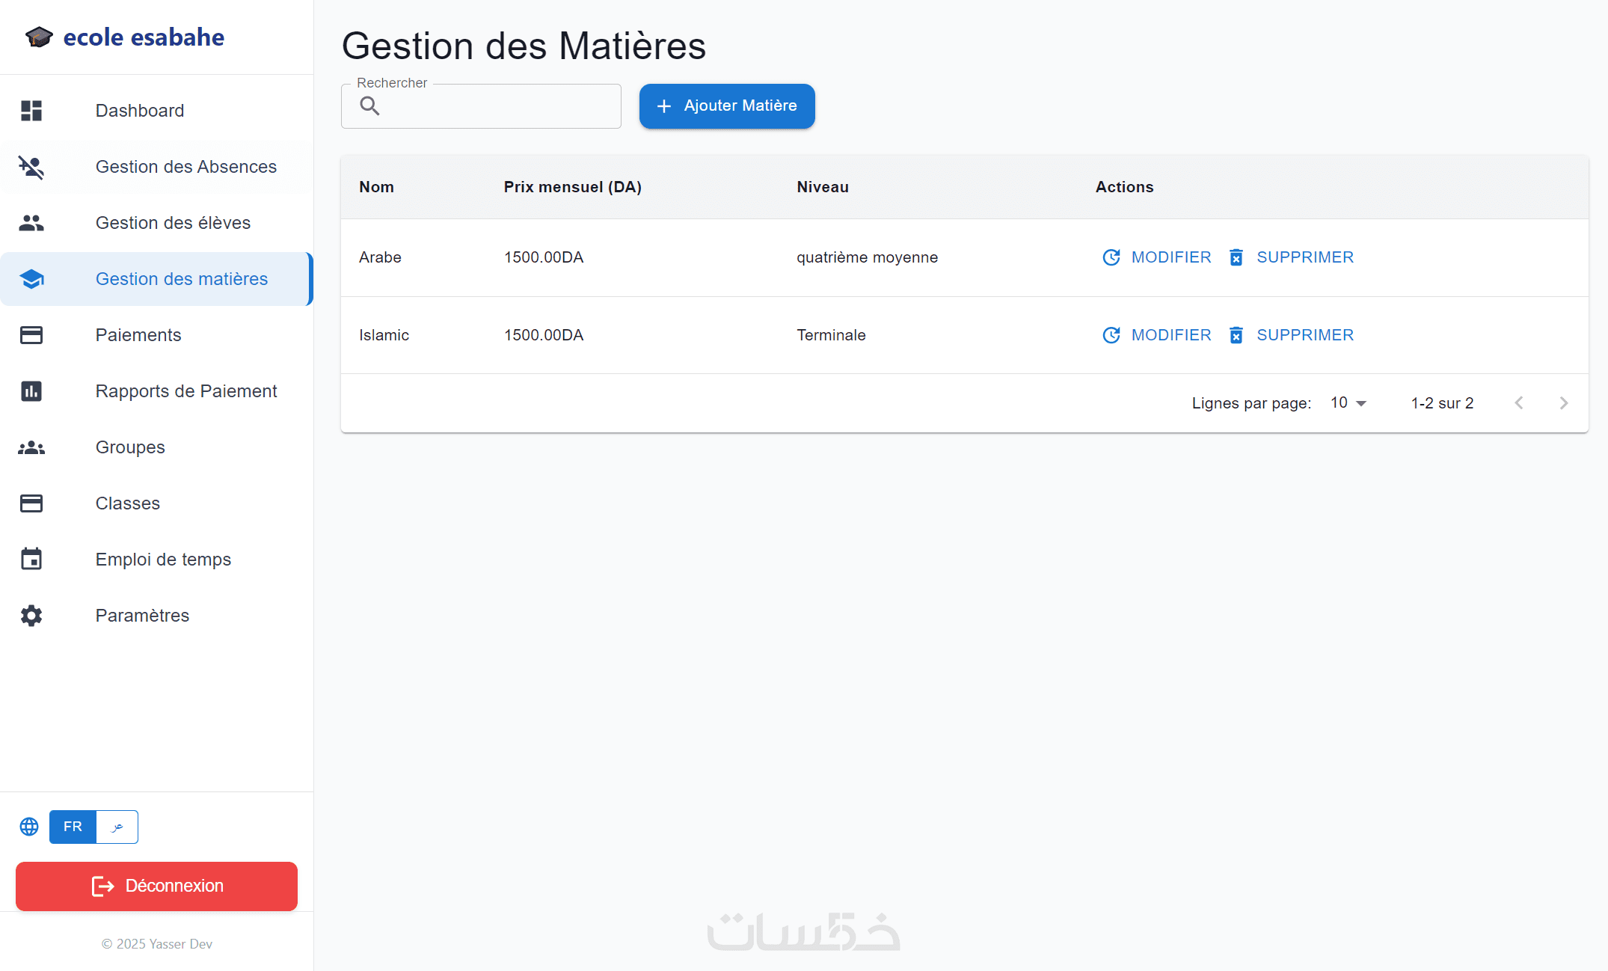Switch language to Arabic
Screen dimensions: 1608x971
pos(117,827)
